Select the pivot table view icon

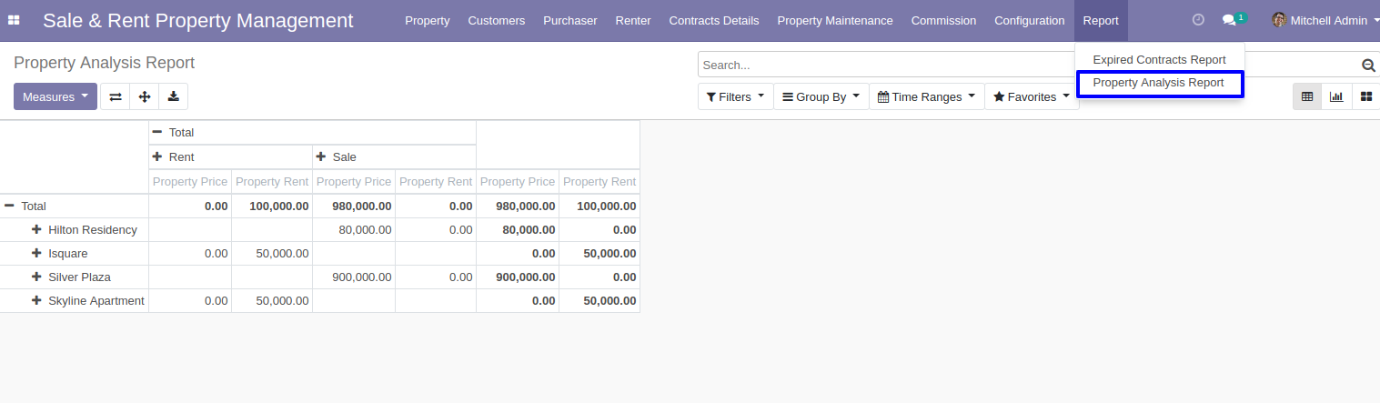pos(1307,96)
